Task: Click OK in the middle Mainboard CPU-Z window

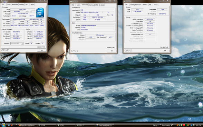Action: (112, 51)
